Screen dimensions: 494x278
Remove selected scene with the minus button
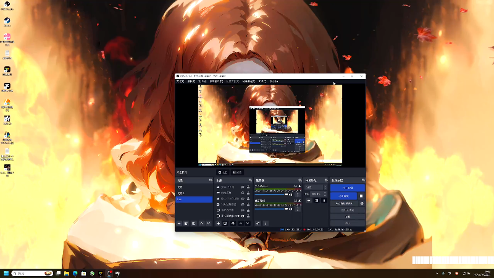tap(179, 224)
